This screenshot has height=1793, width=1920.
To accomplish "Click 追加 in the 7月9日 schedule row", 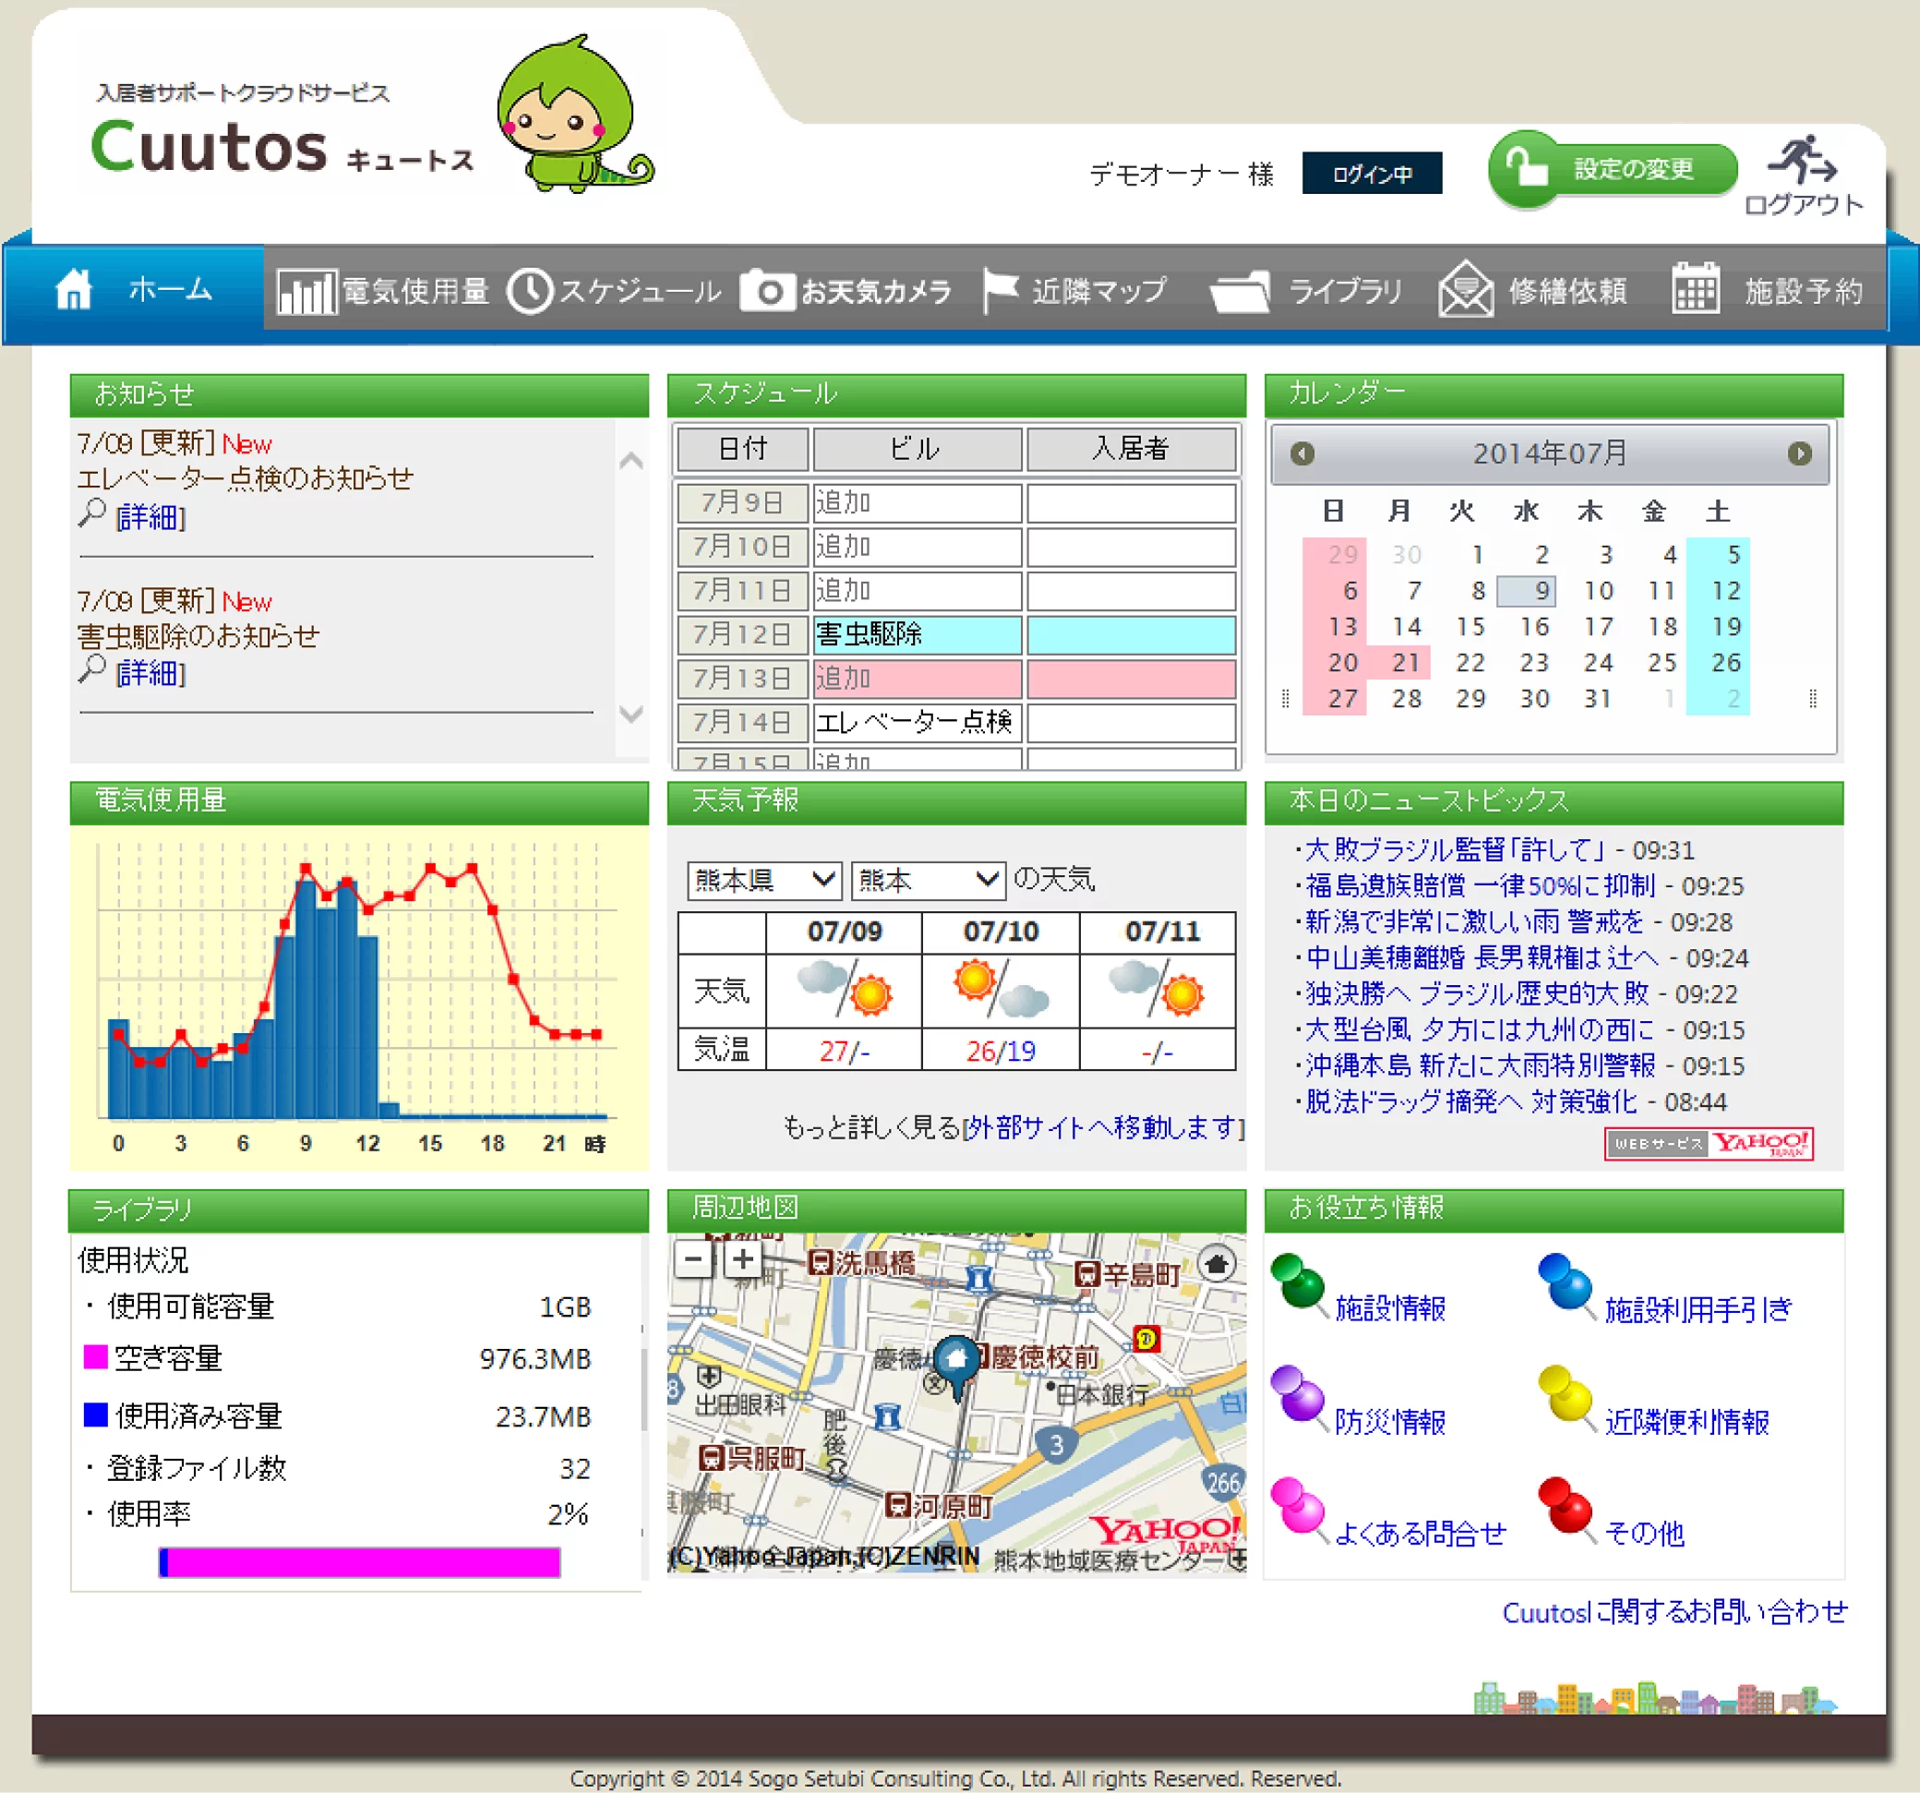I will (x=843, y=501).
